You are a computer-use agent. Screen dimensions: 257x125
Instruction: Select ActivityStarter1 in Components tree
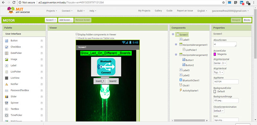pos(189,90)
